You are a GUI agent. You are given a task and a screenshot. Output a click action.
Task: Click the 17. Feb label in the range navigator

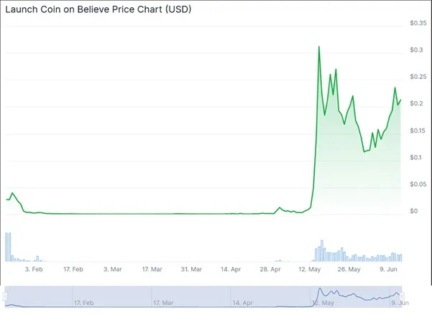[x=84, y=304]
